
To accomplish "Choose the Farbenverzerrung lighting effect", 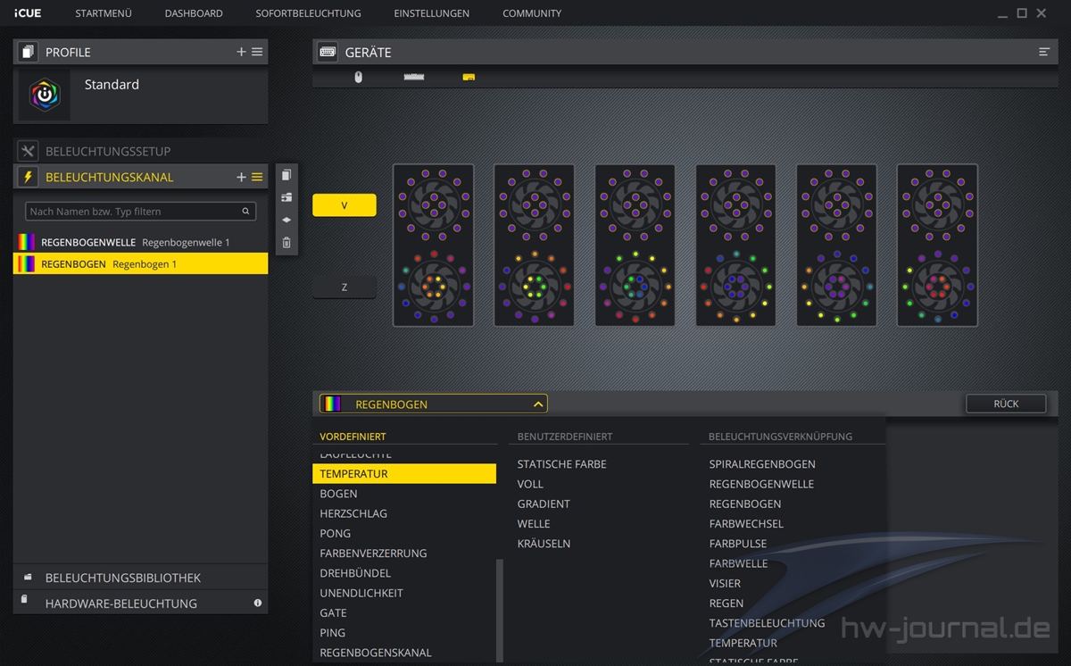I will click(x=373, y=554).
